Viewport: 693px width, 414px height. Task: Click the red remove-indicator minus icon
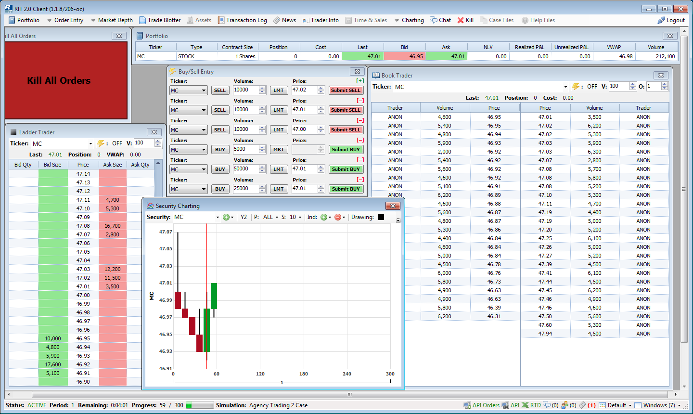338,217
